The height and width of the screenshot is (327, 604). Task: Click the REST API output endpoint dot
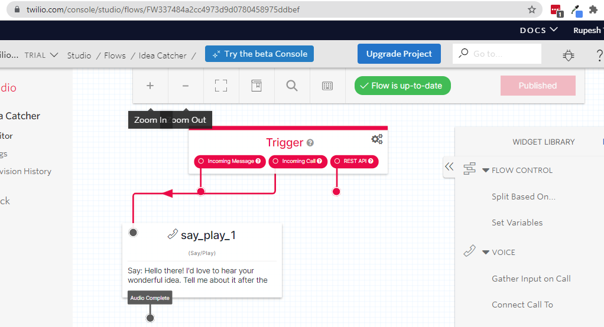336,192
